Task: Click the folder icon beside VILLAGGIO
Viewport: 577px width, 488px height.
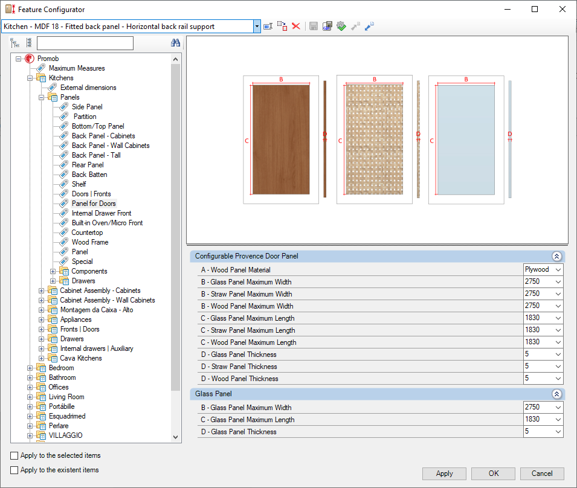Action: [x=41, y=435]
